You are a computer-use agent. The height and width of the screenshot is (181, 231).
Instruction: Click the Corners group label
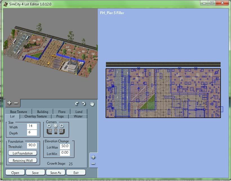[51, 122]
